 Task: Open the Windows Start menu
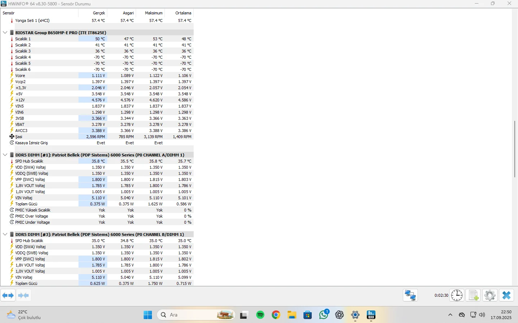coord(148,315)
